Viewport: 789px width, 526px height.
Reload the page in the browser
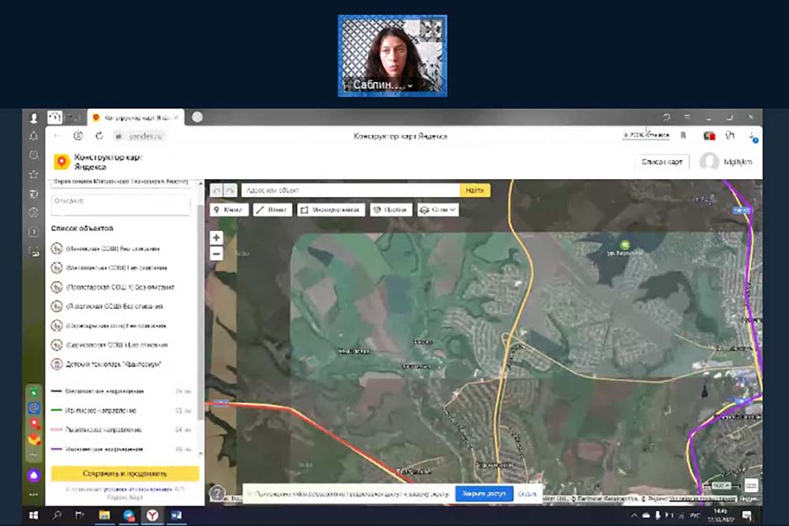pyautogui.click(x=99, y=136)
